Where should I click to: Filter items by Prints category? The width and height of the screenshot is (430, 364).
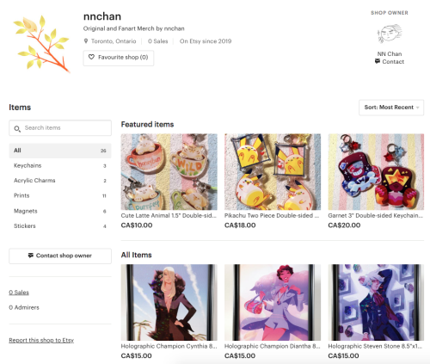pos(60,195)
